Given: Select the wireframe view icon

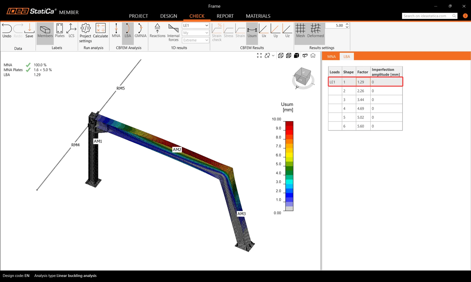Looking at the screenshot, I should [281, 56].
